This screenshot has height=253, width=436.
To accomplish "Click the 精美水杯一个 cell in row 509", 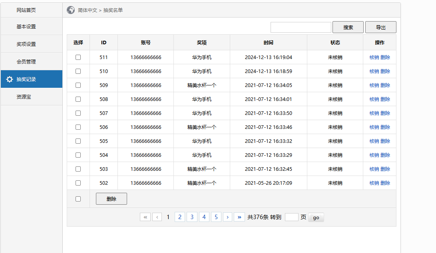I will pos(202,85).
